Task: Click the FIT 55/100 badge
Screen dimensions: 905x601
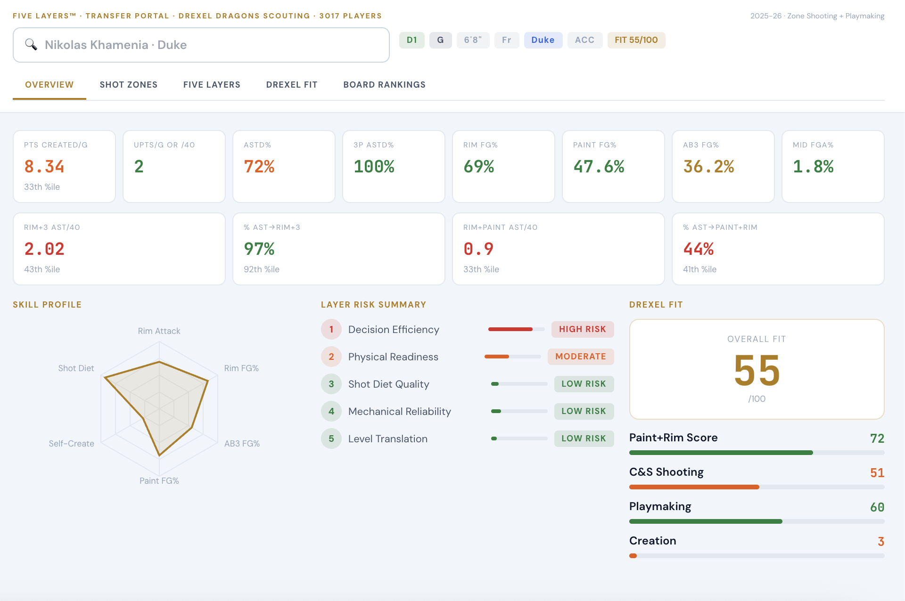Action: pyautogui.click(x=636, y=40)
